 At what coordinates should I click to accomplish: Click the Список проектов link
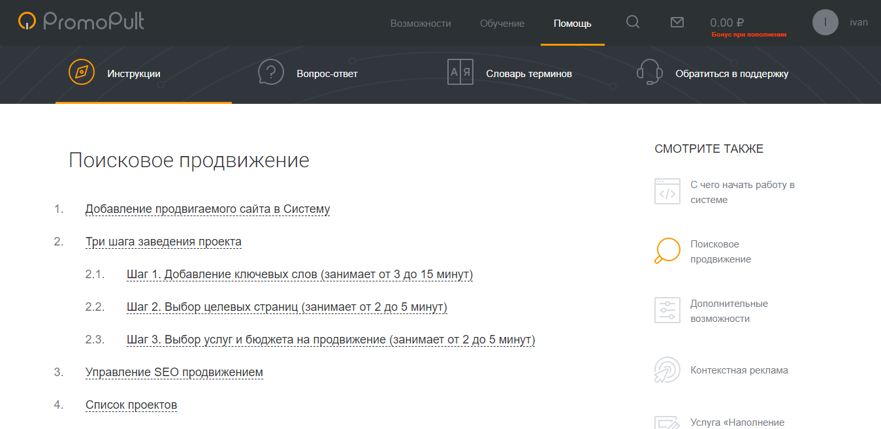[131, 405]
